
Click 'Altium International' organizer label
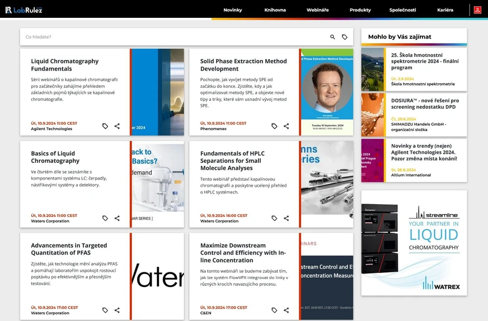tap(411, 175)
